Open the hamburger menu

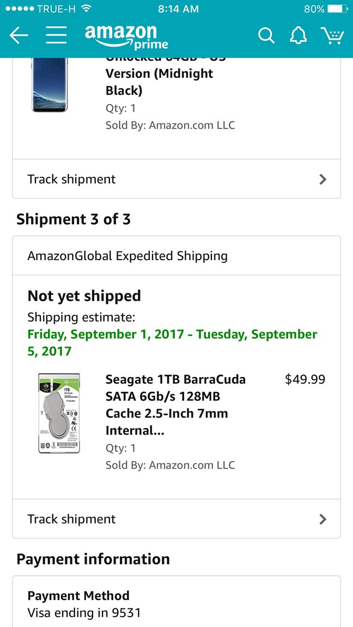pyautogui.click(x=56, y=35)
